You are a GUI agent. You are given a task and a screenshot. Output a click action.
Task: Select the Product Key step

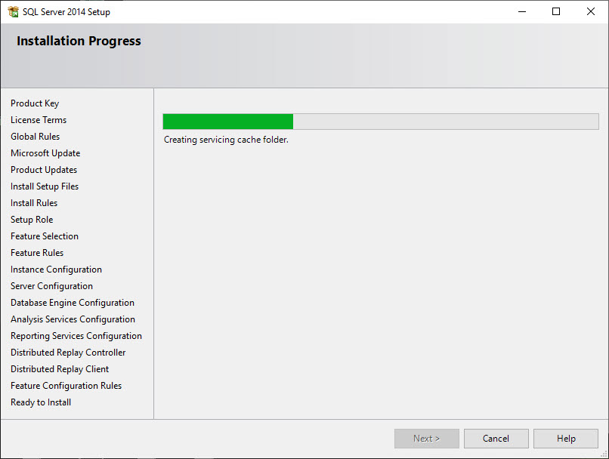pos(35,103)
